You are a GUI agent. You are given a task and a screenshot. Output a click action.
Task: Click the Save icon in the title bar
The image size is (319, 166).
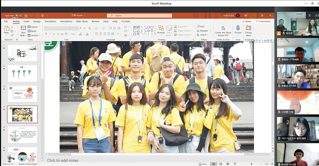[26, 16]
